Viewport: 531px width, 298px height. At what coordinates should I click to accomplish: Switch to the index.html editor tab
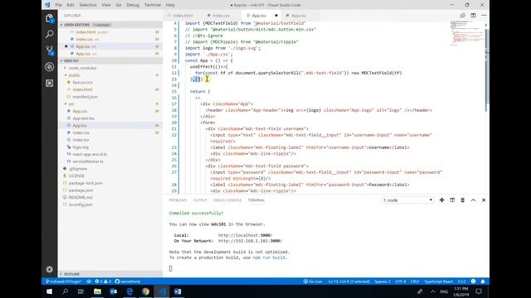183,16
